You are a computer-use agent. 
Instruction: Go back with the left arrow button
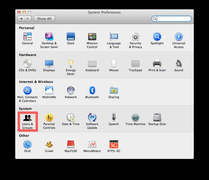(21, 19)
